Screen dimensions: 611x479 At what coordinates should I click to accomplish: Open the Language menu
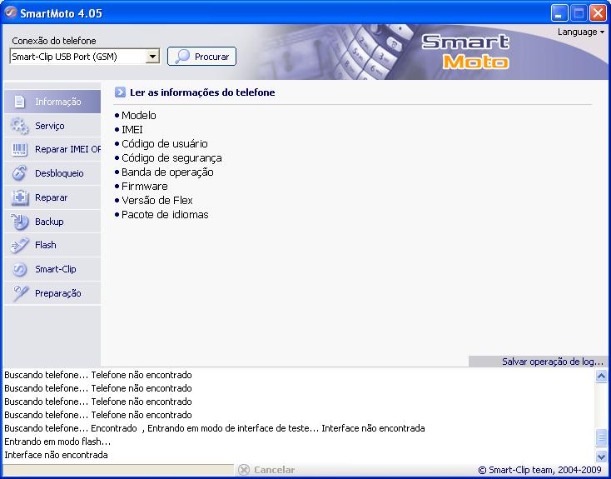580,32
